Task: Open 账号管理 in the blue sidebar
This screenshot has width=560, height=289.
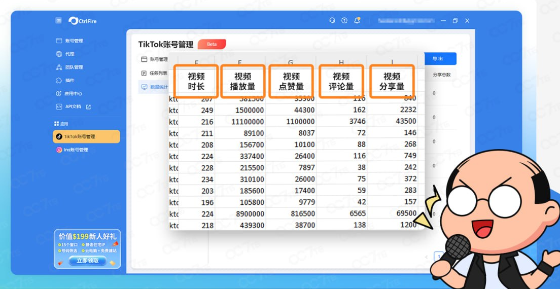Action: pos(69,41)
